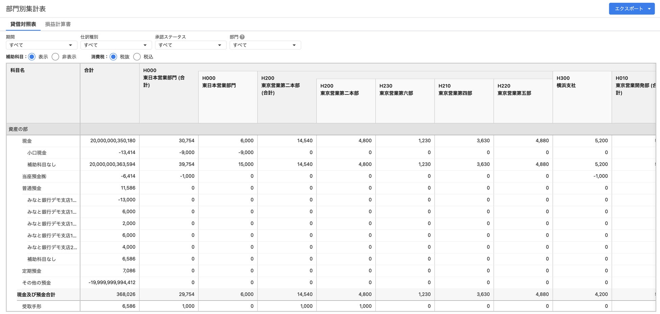Click the 科目名 column header
Viewport: 660px width, 314px height.
43,93
